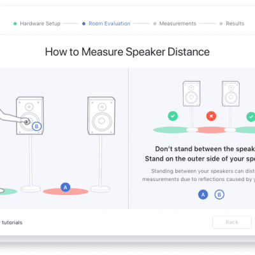The height and width of the screenshot is (255, 255).
Task: Click marker B on the left speaker
Action: pyautogui.click(x=37, y=126)
